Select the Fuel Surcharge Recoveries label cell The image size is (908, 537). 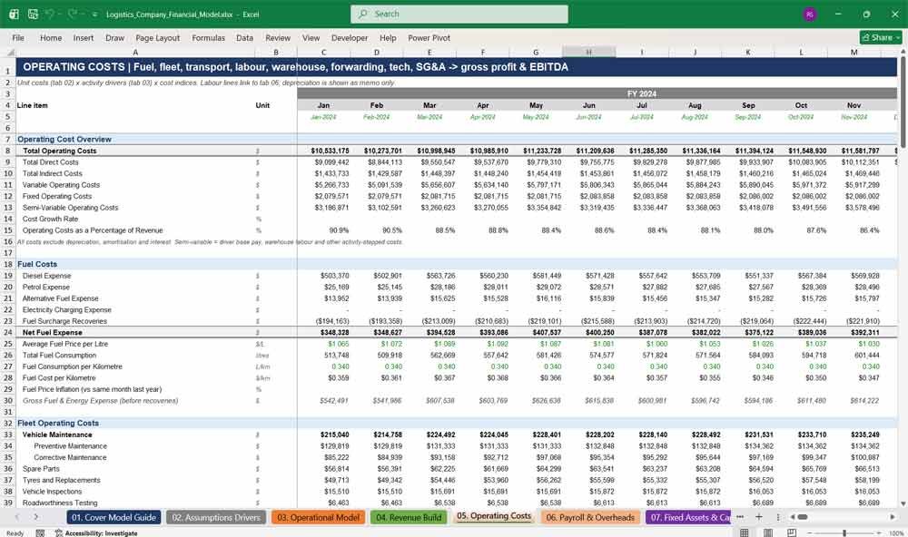pos(136,321)
